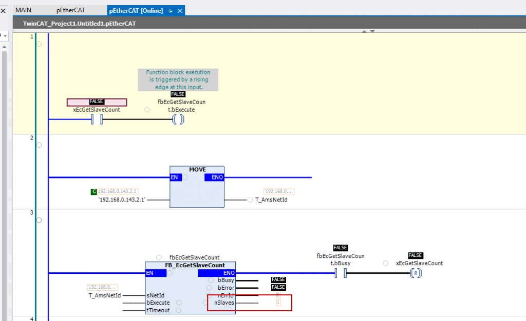Select the pEtherCAT [Online] tab

[x=136, y=10]
